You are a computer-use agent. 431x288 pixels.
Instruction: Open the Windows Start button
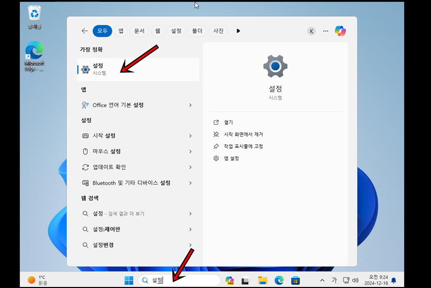(x=129, y=280)
